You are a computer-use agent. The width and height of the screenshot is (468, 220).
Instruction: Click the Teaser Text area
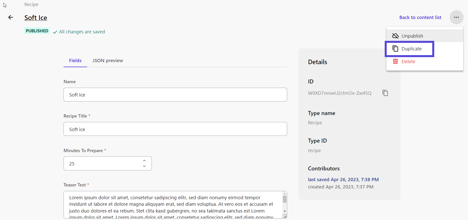[173, 204]
